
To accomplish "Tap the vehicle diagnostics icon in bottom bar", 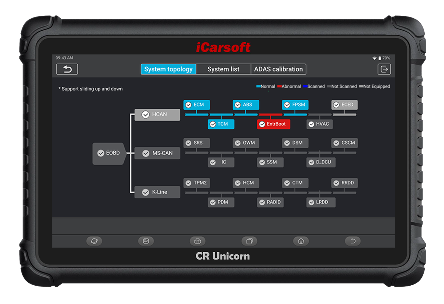I will click(x=197, y=241).
